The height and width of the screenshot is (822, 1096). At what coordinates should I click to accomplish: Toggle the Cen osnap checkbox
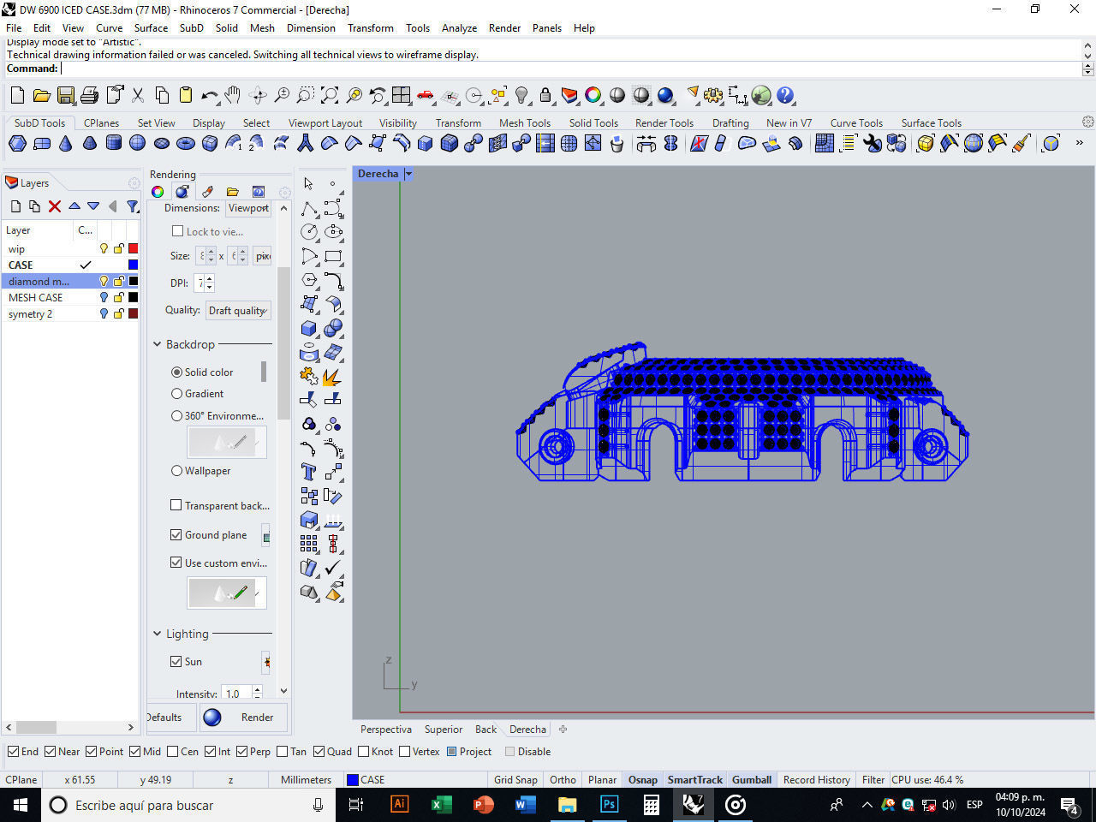click(x=172, y=752)
